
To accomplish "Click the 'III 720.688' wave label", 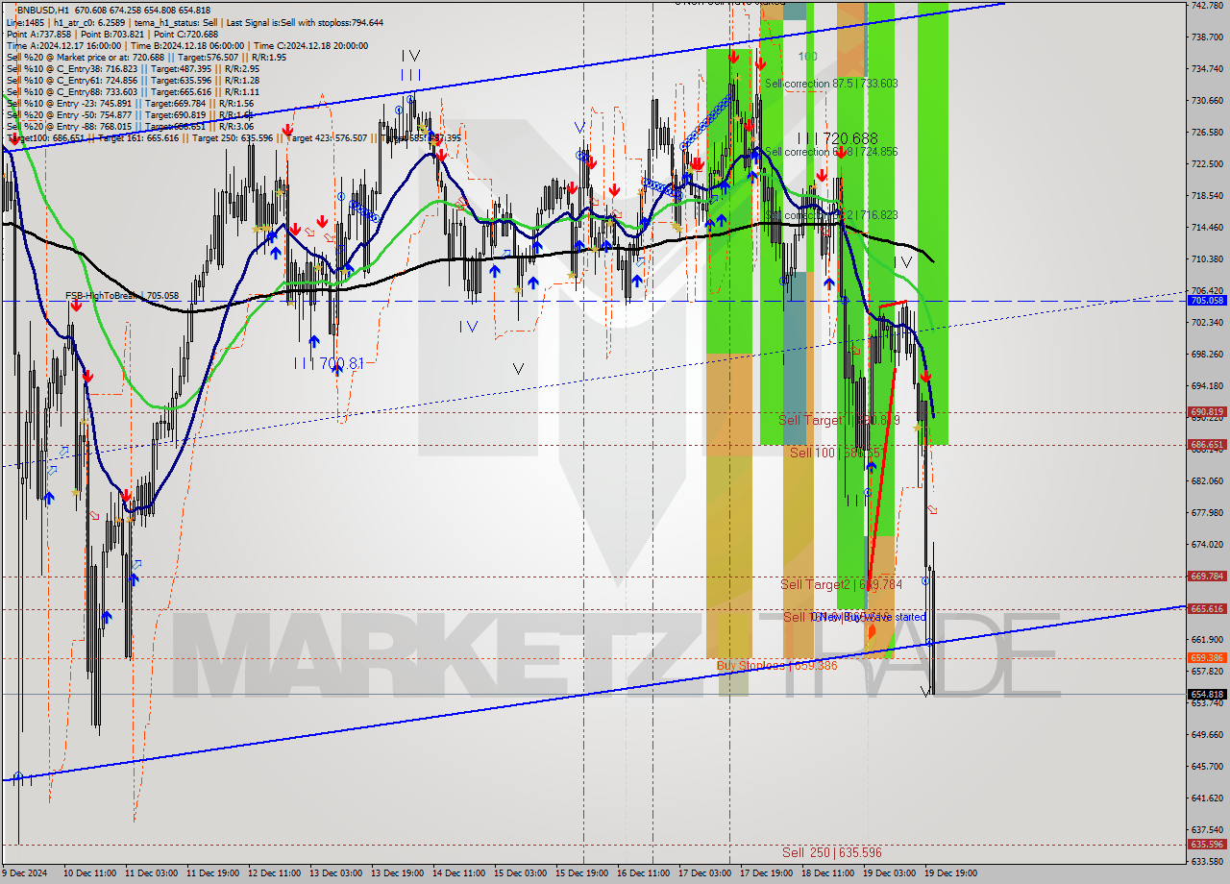I will [x=837, y=138].
